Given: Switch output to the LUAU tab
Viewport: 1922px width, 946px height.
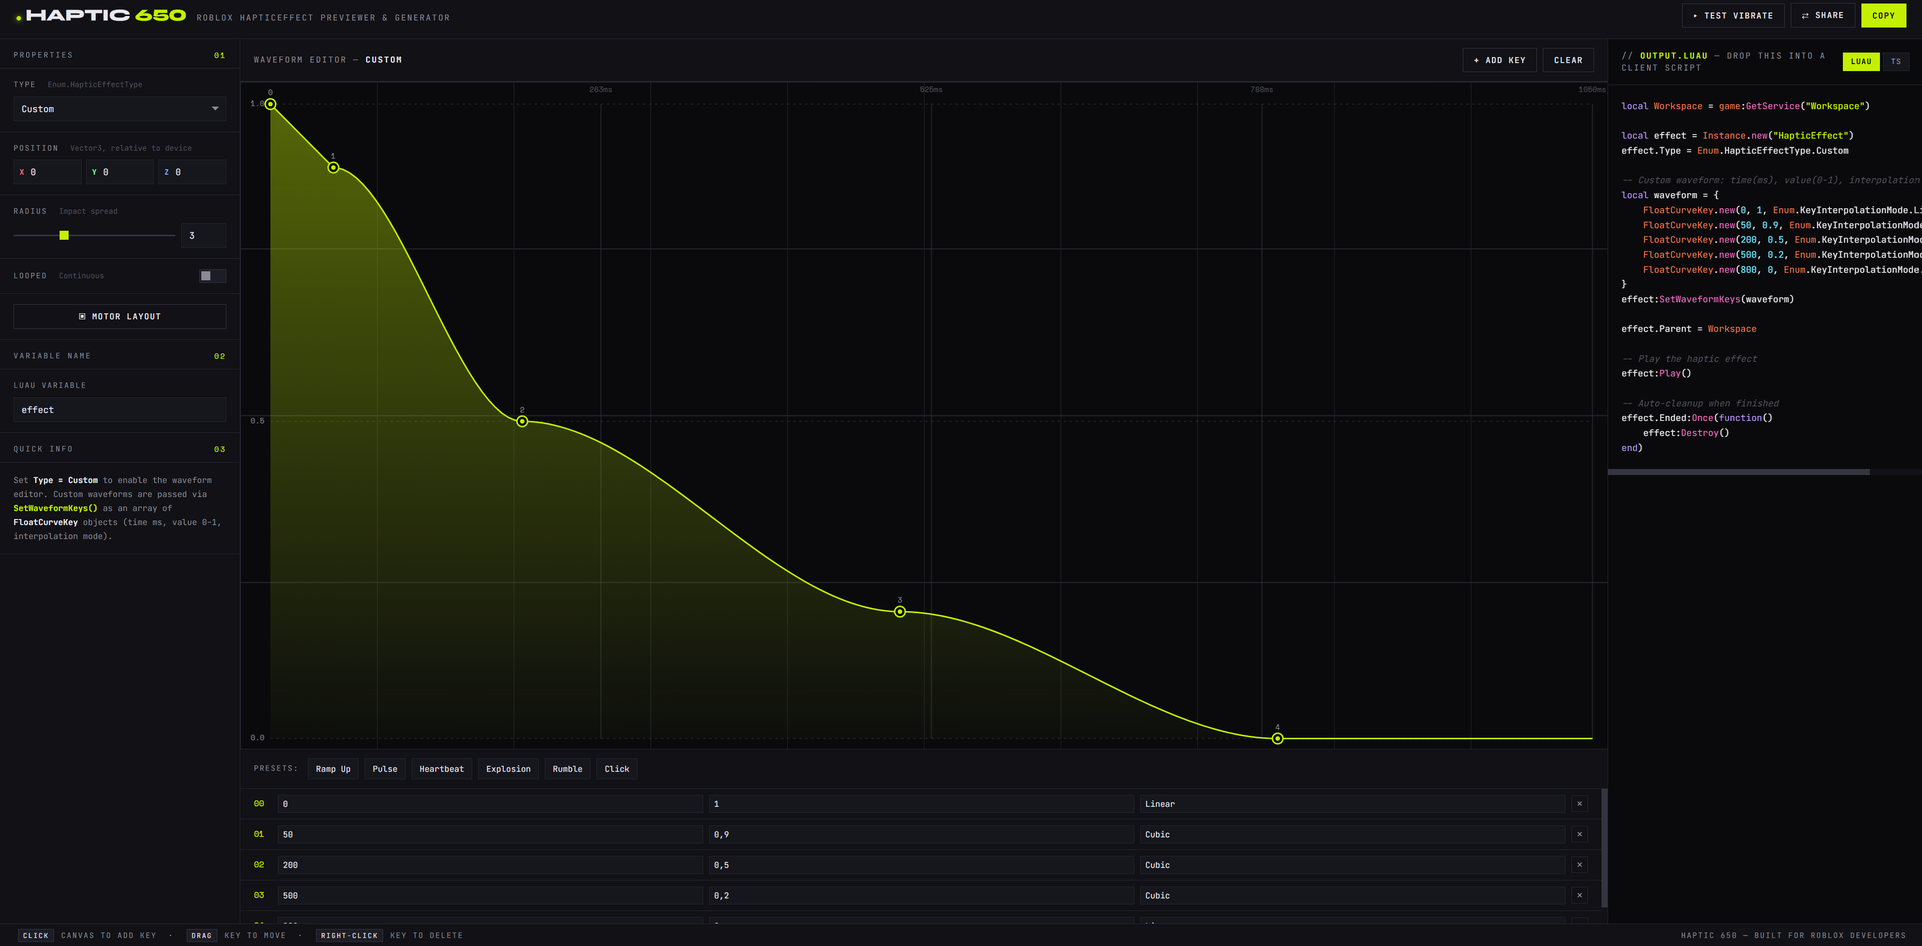Looking at the screenshot, I should (x=1861, y=62).
